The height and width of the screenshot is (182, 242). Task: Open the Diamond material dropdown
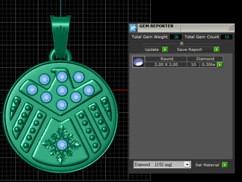coord(187,164)
